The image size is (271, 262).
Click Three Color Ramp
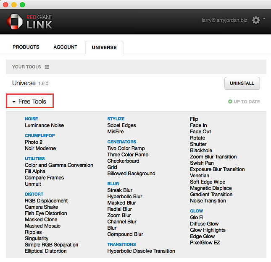click(x=128, y=155)
